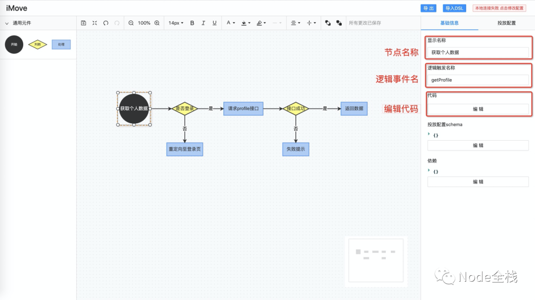The width and height of the screenshot is (535, 300).
Task: Toggle bold formatting
Action: point(192,23)
